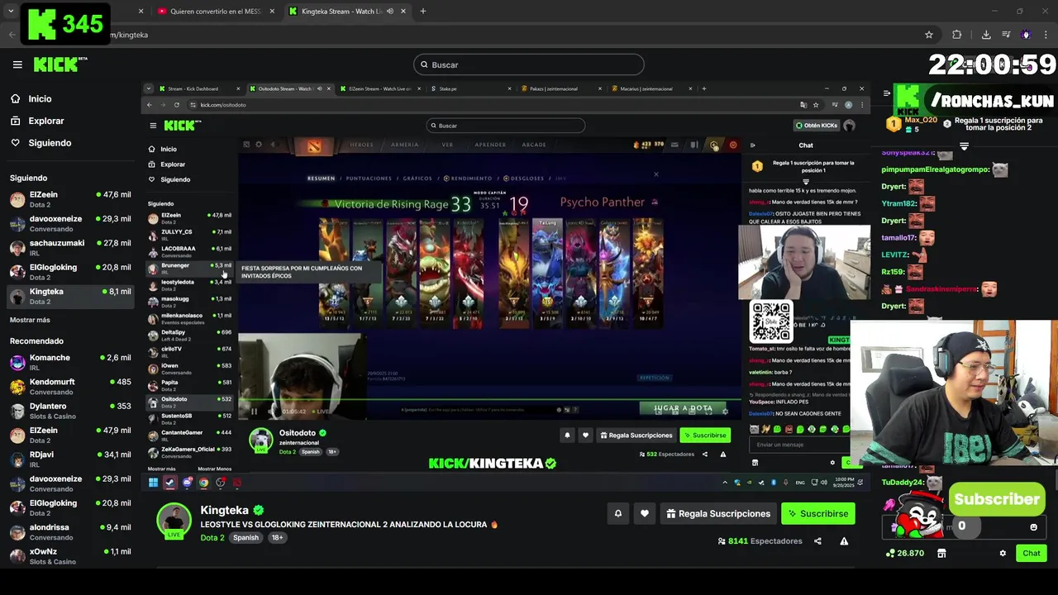Open Windows Start in streamed taskbar
The image size is (1058, 595).
(x=153, y=483)
